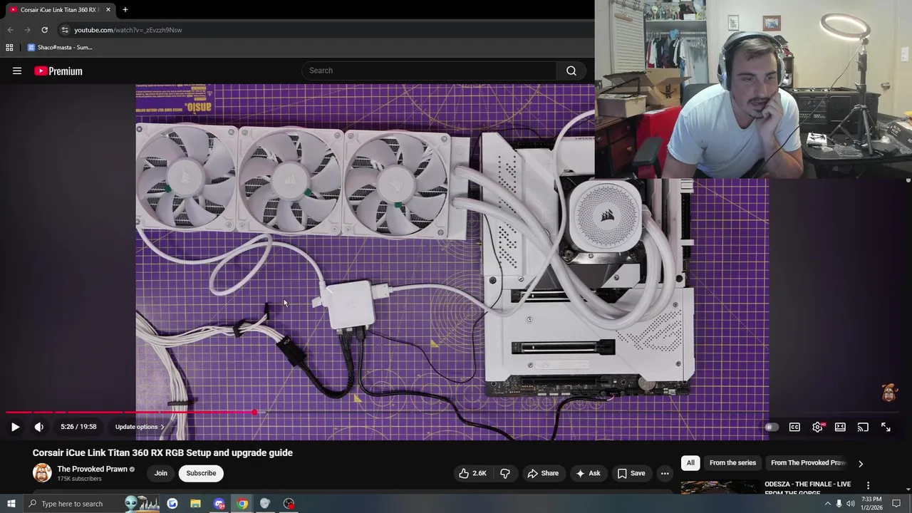912x513 pixels.
Task: Click the '175K subscribers' text
Action: click(x=79, y=479)
